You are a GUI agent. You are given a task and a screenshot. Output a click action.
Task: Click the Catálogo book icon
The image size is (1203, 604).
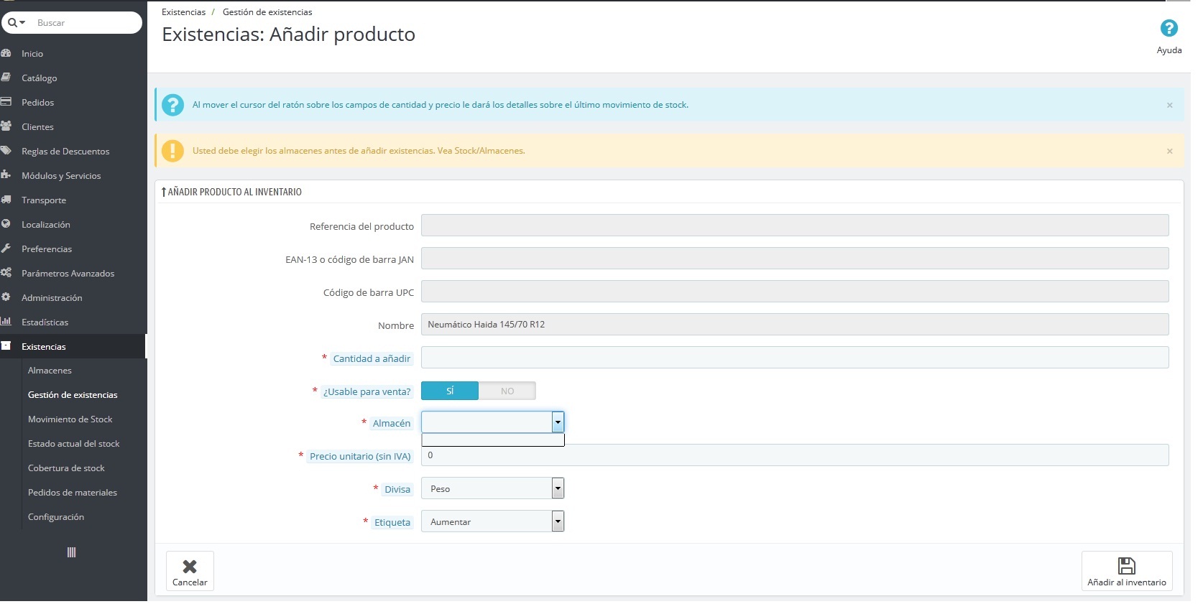[6, 78]
